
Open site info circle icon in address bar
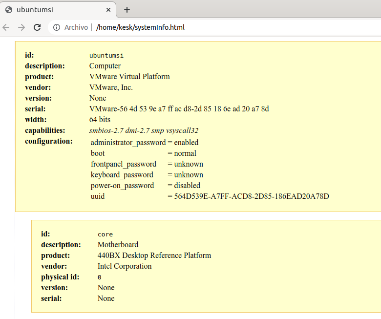click(57, 27)
